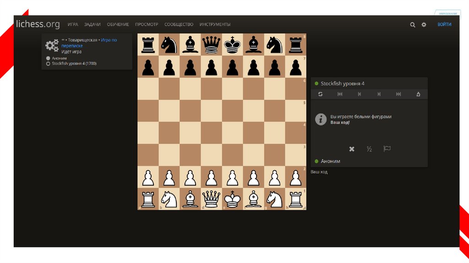Click the black knight on b8
469x263 pixels.
(169, 44)
